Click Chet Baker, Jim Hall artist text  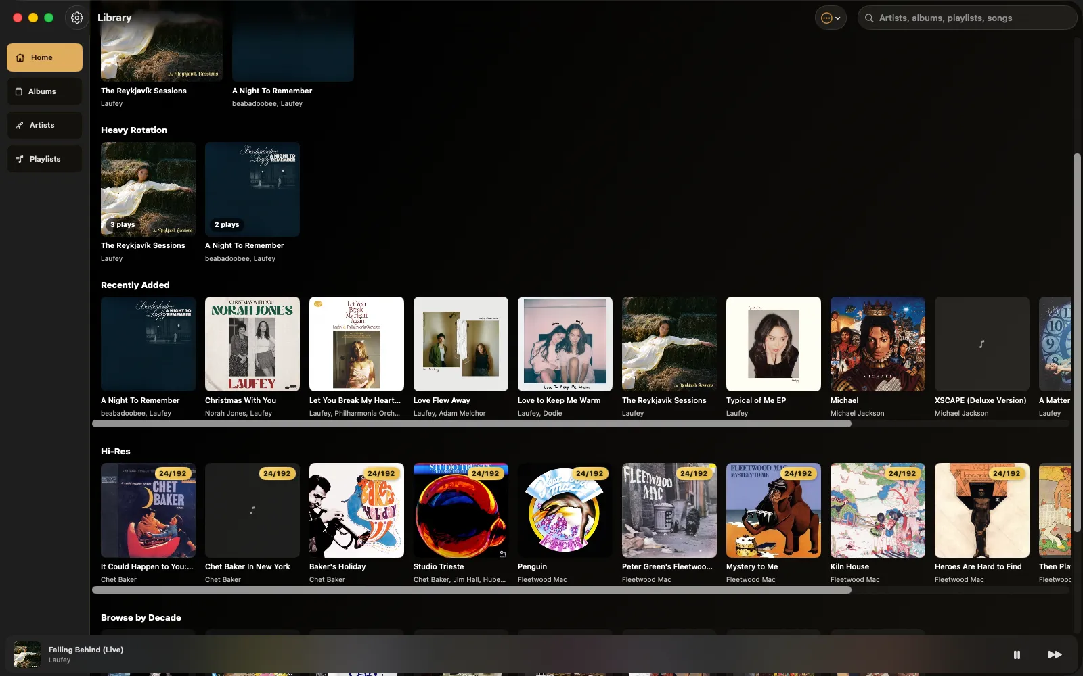coord(460,579)
